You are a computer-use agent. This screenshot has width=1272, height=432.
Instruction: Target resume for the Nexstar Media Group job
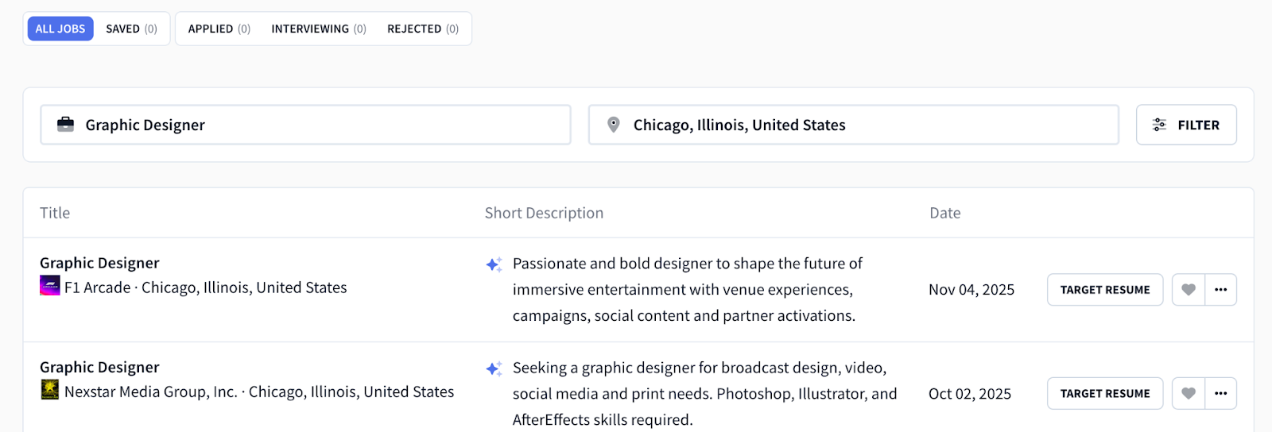[1105, 393]
